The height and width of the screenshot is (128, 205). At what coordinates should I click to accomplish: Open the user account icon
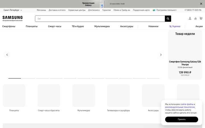tap(190, 18)
